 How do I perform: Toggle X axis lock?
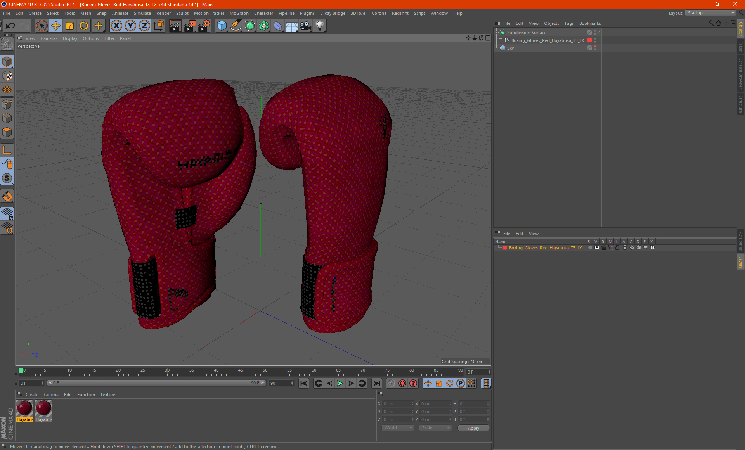click(x=116, y=26)
